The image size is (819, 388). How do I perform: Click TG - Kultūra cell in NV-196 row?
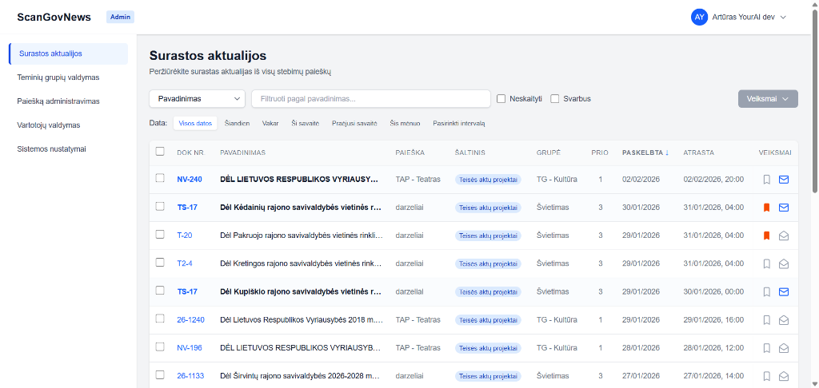click(x=557, y=348)
